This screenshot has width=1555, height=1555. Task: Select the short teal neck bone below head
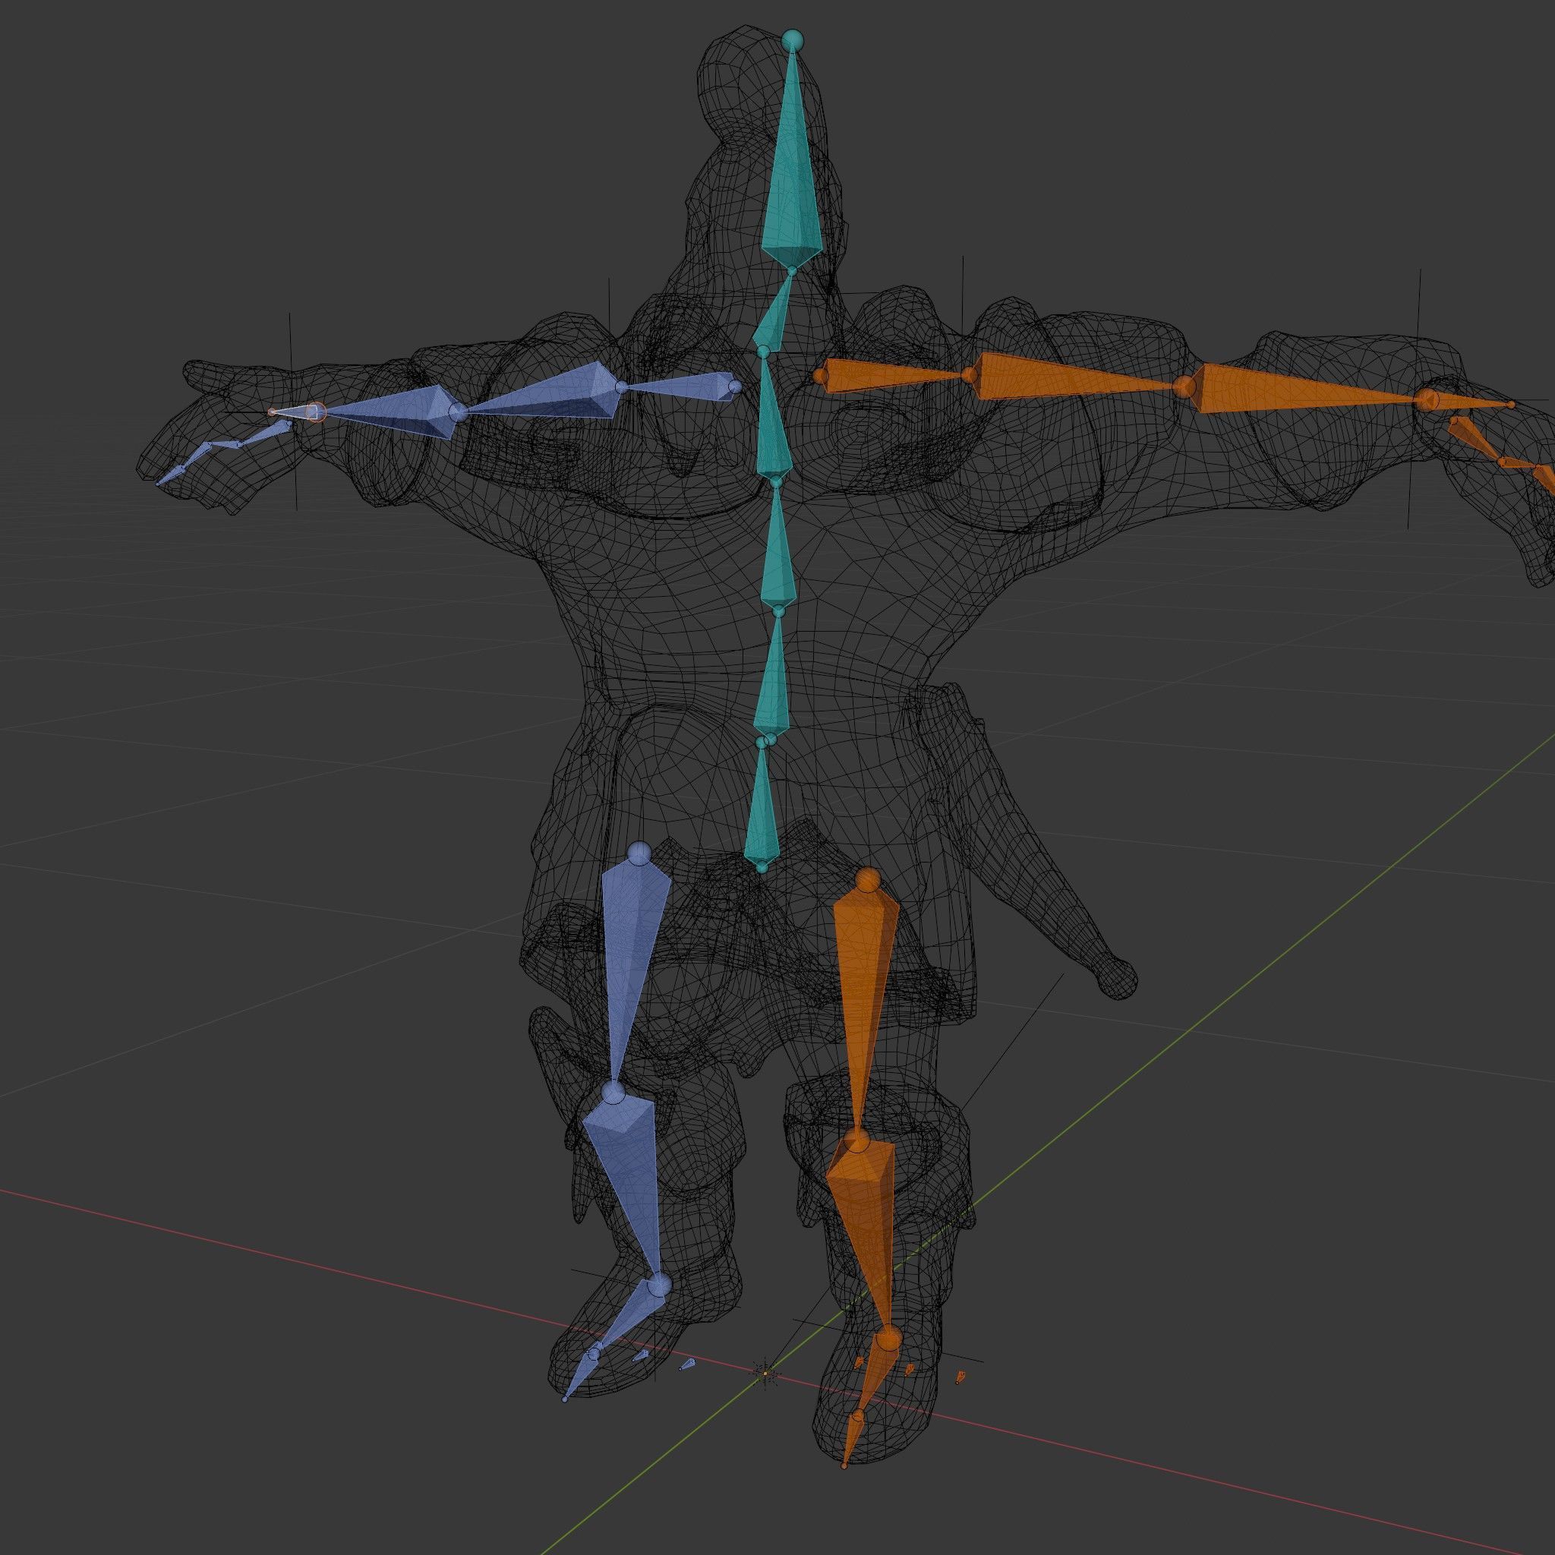click(774, 312)
